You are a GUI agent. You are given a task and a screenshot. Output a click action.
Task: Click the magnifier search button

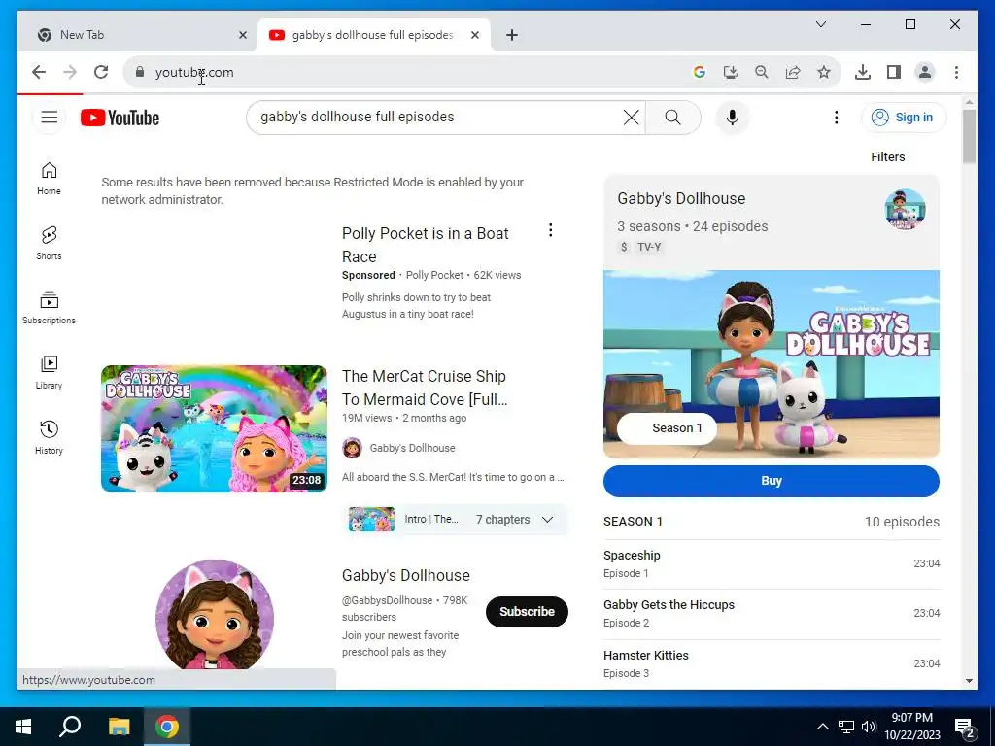pos(672,118)
